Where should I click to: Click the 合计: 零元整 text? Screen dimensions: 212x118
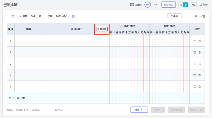pyautogui.click(x=17, y=98)
